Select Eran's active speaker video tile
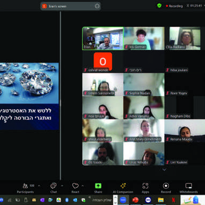The image size is (205, 205). pos(103,38)
